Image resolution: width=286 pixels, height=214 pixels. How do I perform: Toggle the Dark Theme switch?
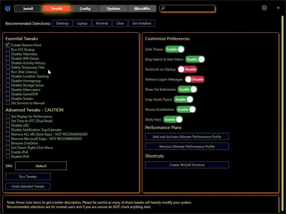tap(175, 49)
